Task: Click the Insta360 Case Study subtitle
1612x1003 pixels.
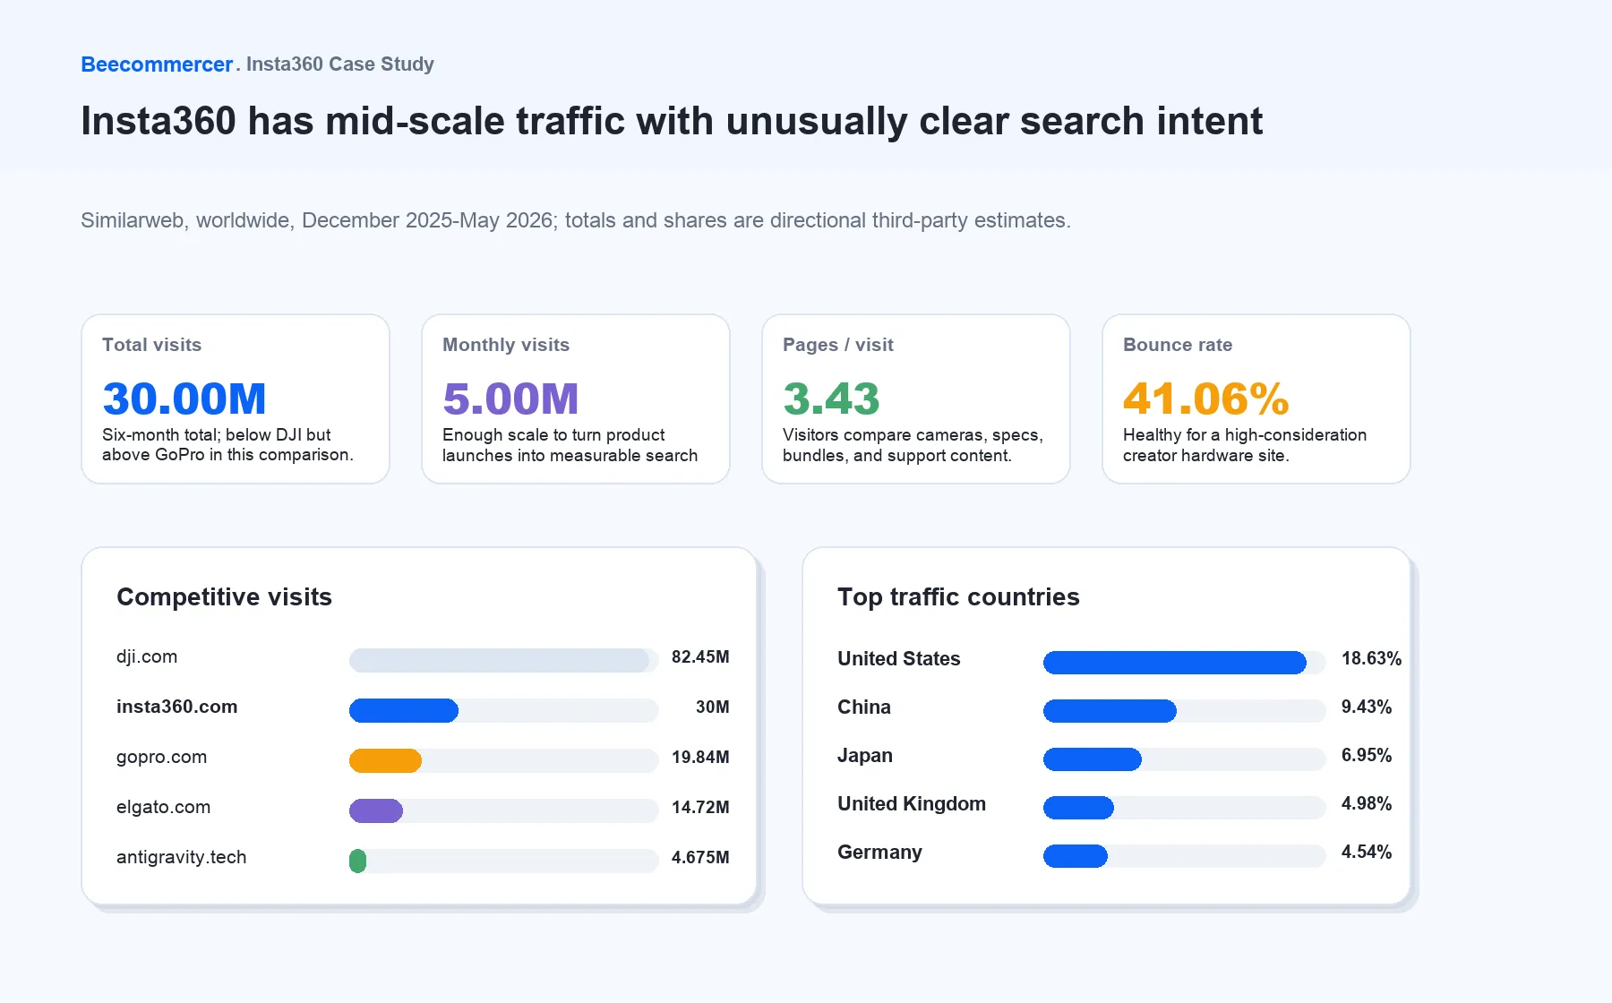Action: [340, 64]
